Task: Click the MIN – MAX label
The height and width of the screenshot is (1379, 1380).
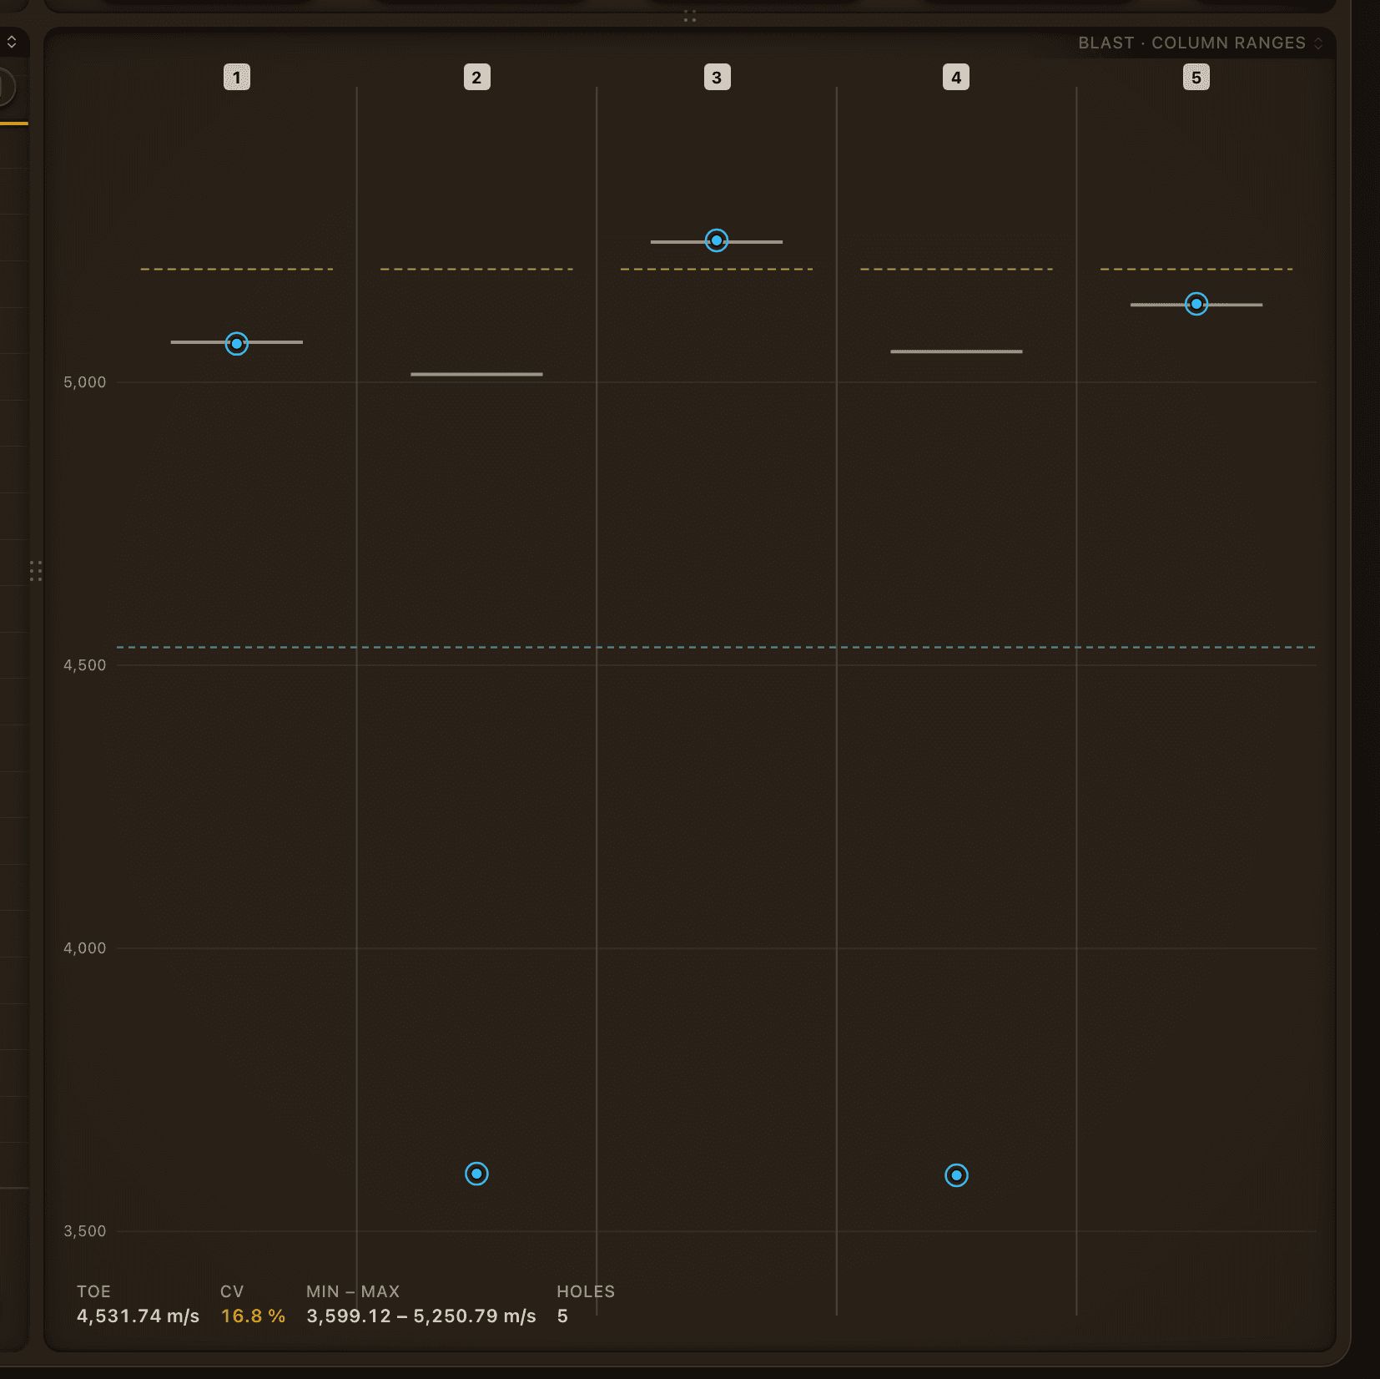Action: (353, 1291)
